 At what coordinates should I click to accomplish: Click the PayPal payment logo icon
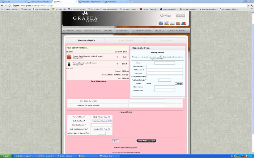172,23
